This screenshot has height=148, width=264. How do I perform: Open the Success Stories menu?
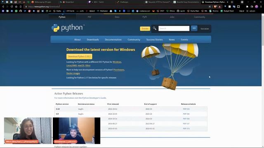(154, 39)
